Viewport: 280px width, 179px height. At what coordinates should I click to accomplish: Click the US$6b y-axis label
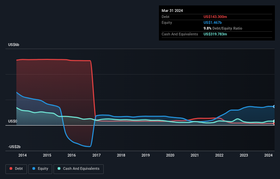(14, 45)
